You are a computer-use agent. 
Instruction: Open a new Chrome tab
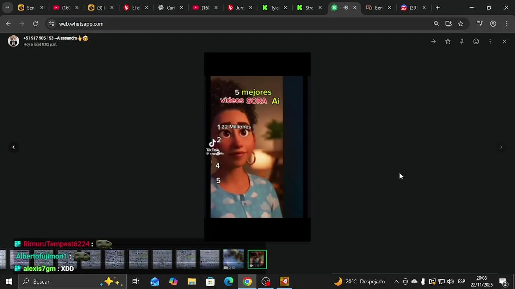pyautogui.click(x=437, y=8)
